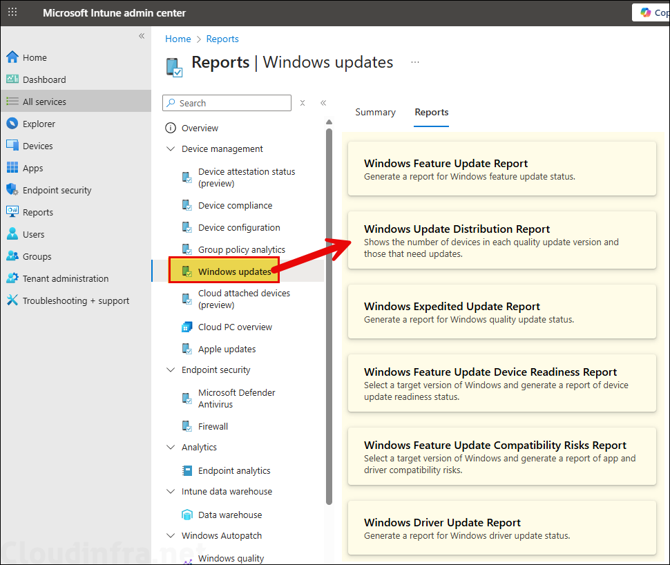The image size is (670, 565).
Task: Open Windows Update Distribution Report card
Action: (x=501, y=240)
